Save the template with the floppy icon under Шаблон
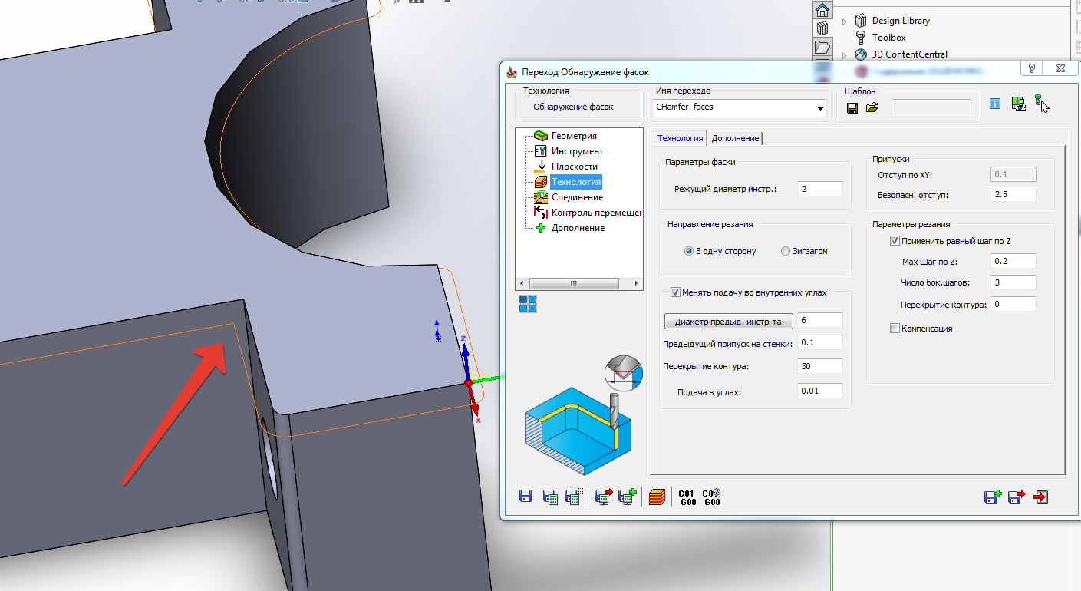This screenshot has height=591, width=1081. [x=852, y=108]
